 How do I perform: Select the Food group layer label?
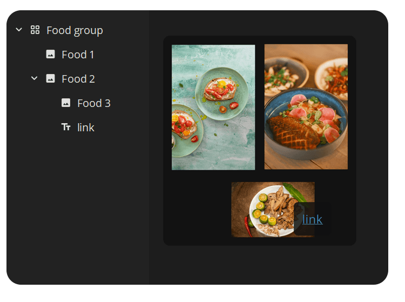tap(75, 30)
